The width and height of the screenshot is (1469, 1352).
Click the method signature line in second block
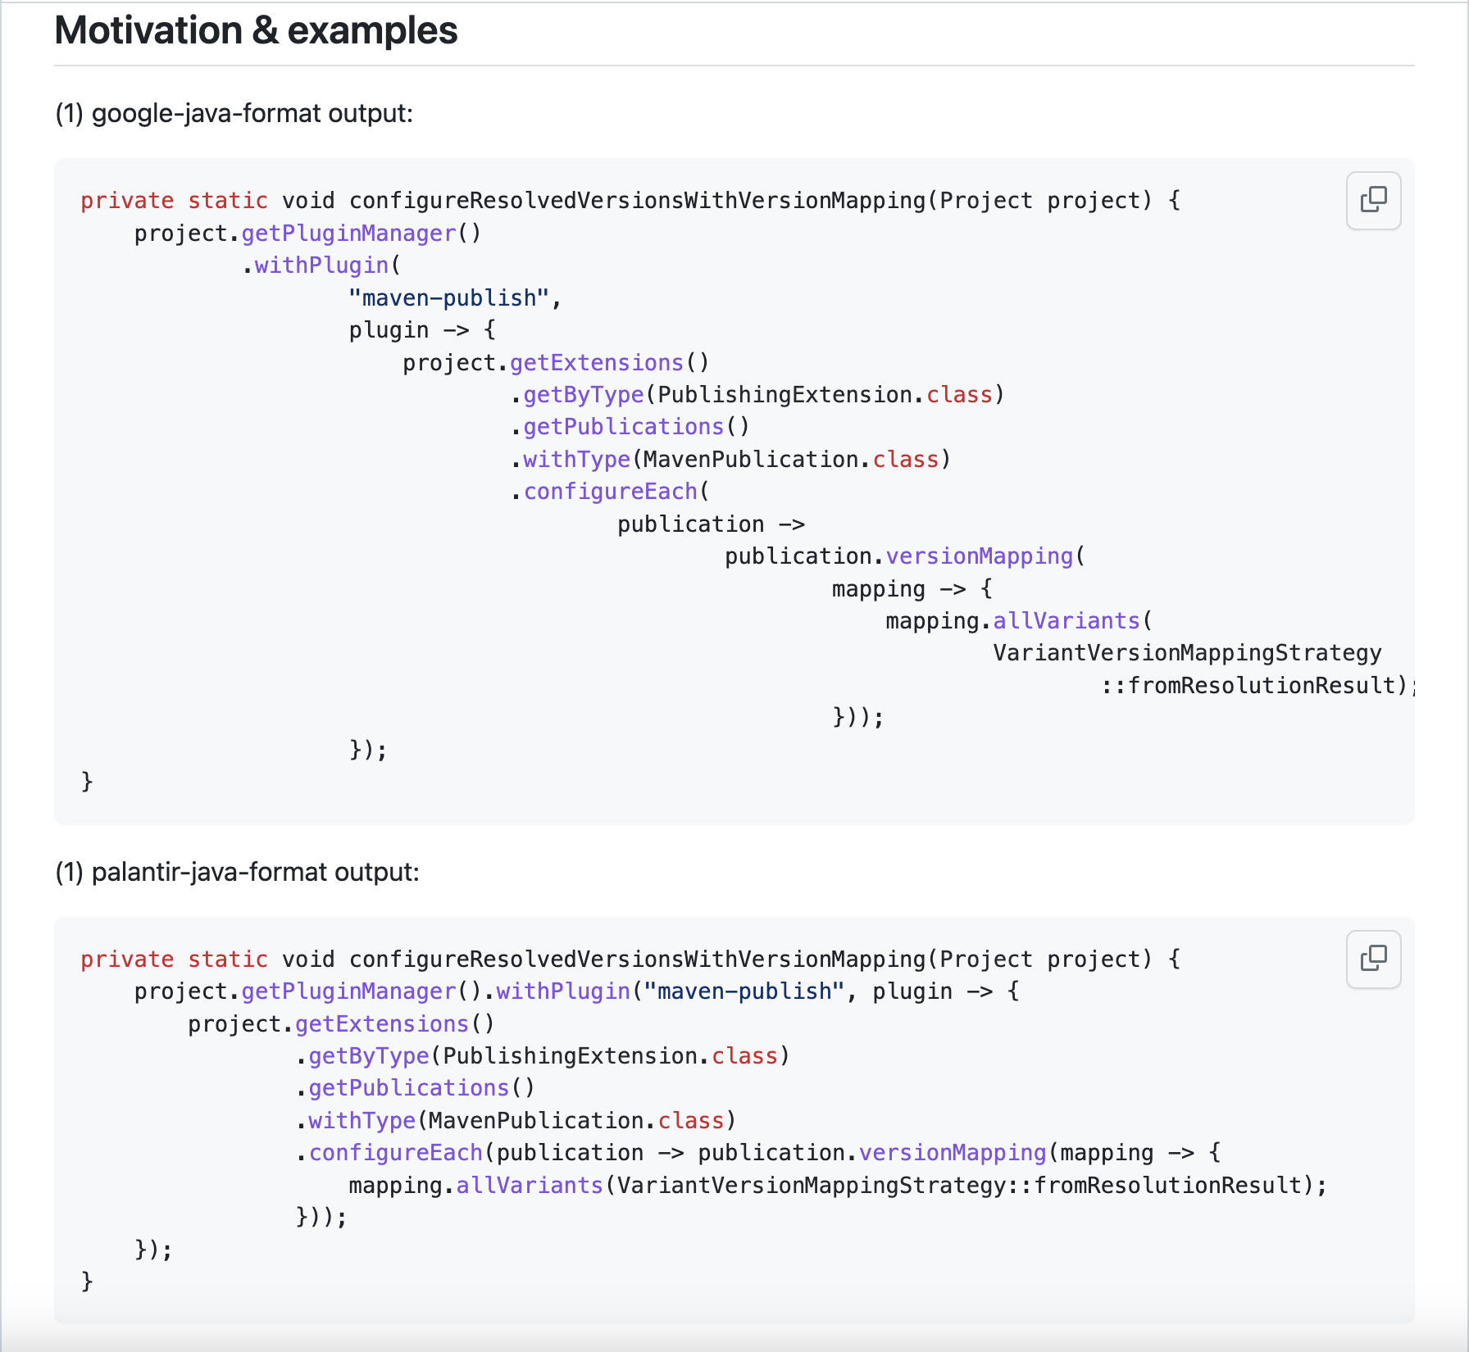tap(631, 960)
